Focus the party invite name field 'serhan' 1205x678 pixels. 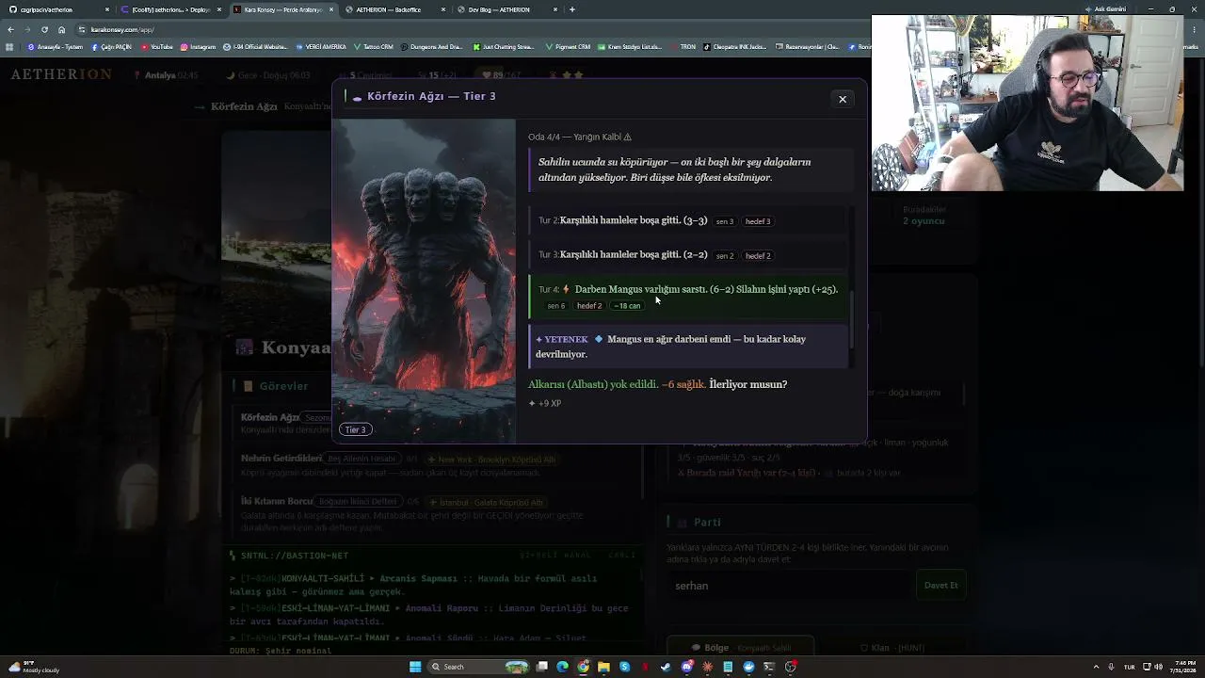coord(788,586)
